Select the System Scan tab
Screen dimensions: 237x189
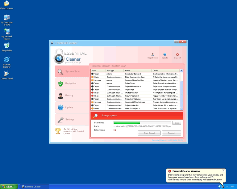tap(72, 71)
